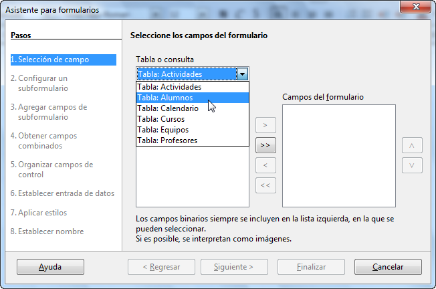Open the Ayuda help button
Viewport: 436px width, 289px height.
point(50,267)
